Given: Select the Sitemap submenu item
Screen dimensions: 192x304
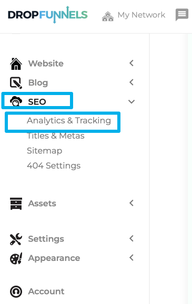Looking at the screenshot, I should [45, 151].
